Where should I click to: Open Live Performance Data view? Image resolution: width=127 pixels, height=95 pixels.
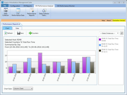[18, 12]
